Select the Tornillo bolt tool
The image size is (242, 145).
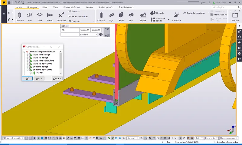coord(50,17)
